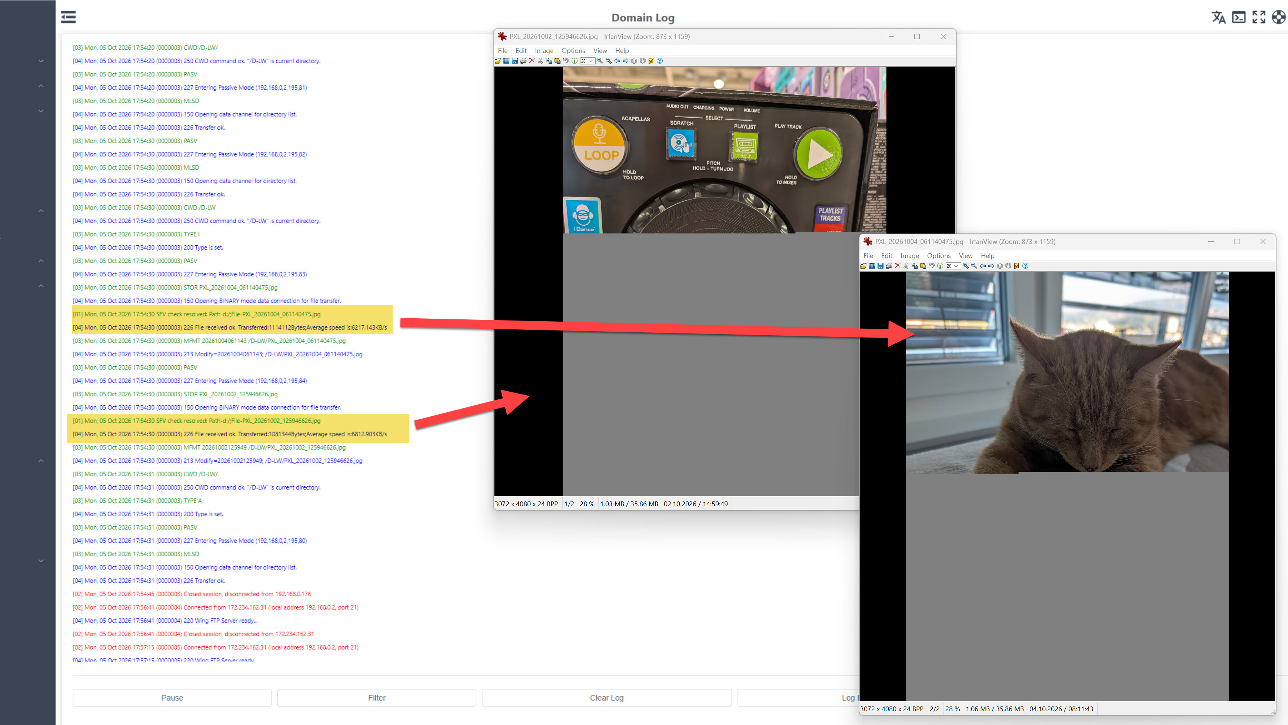Click Undo icon in PXL_20261002 window toolbar
Screen dimensions: 1288x725
point(566,61)
